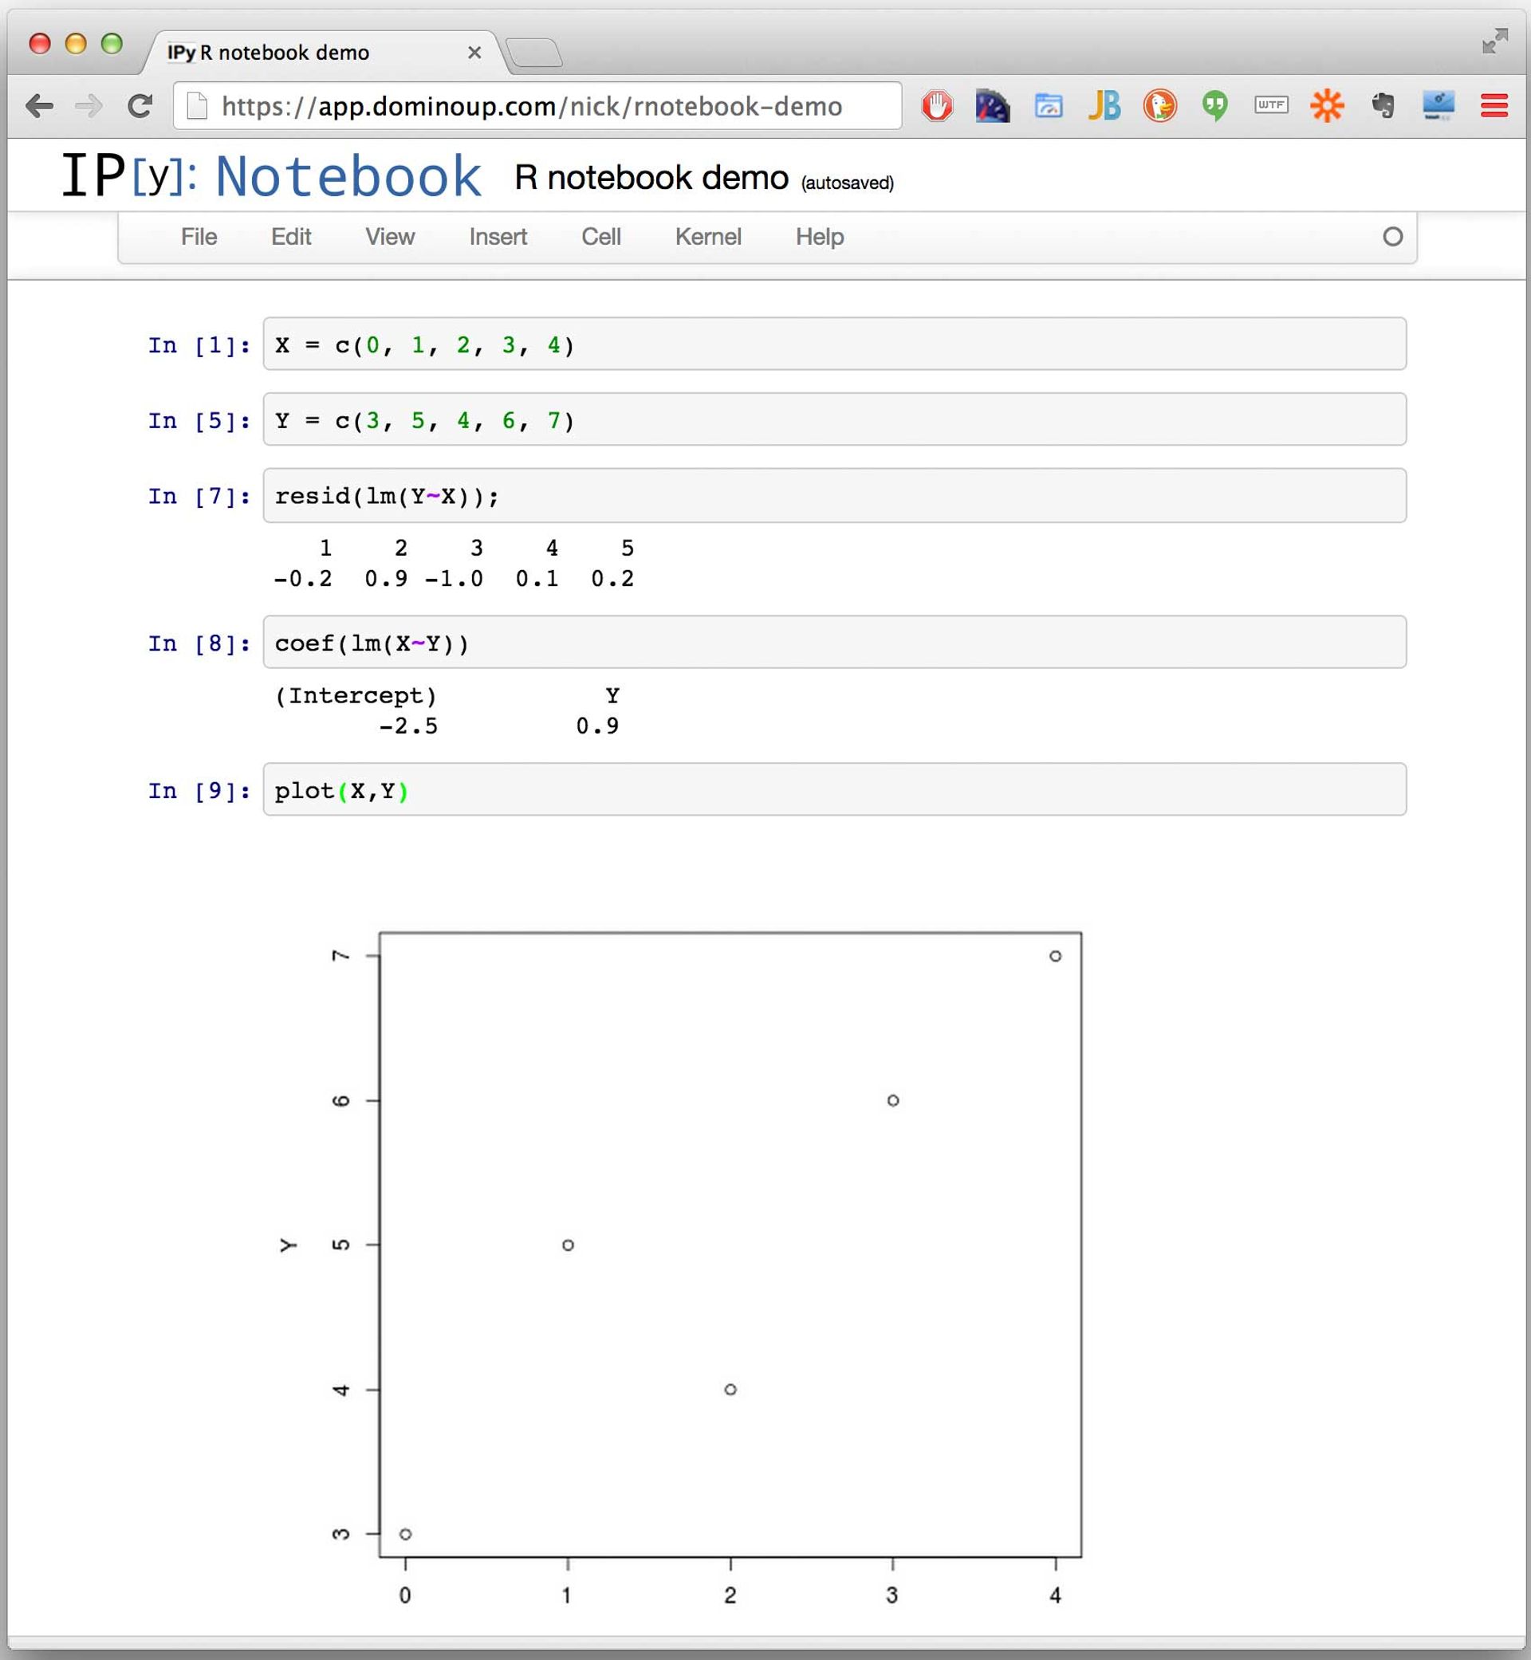Rename the notebook title R notebook demo

[x=651, y=177]
